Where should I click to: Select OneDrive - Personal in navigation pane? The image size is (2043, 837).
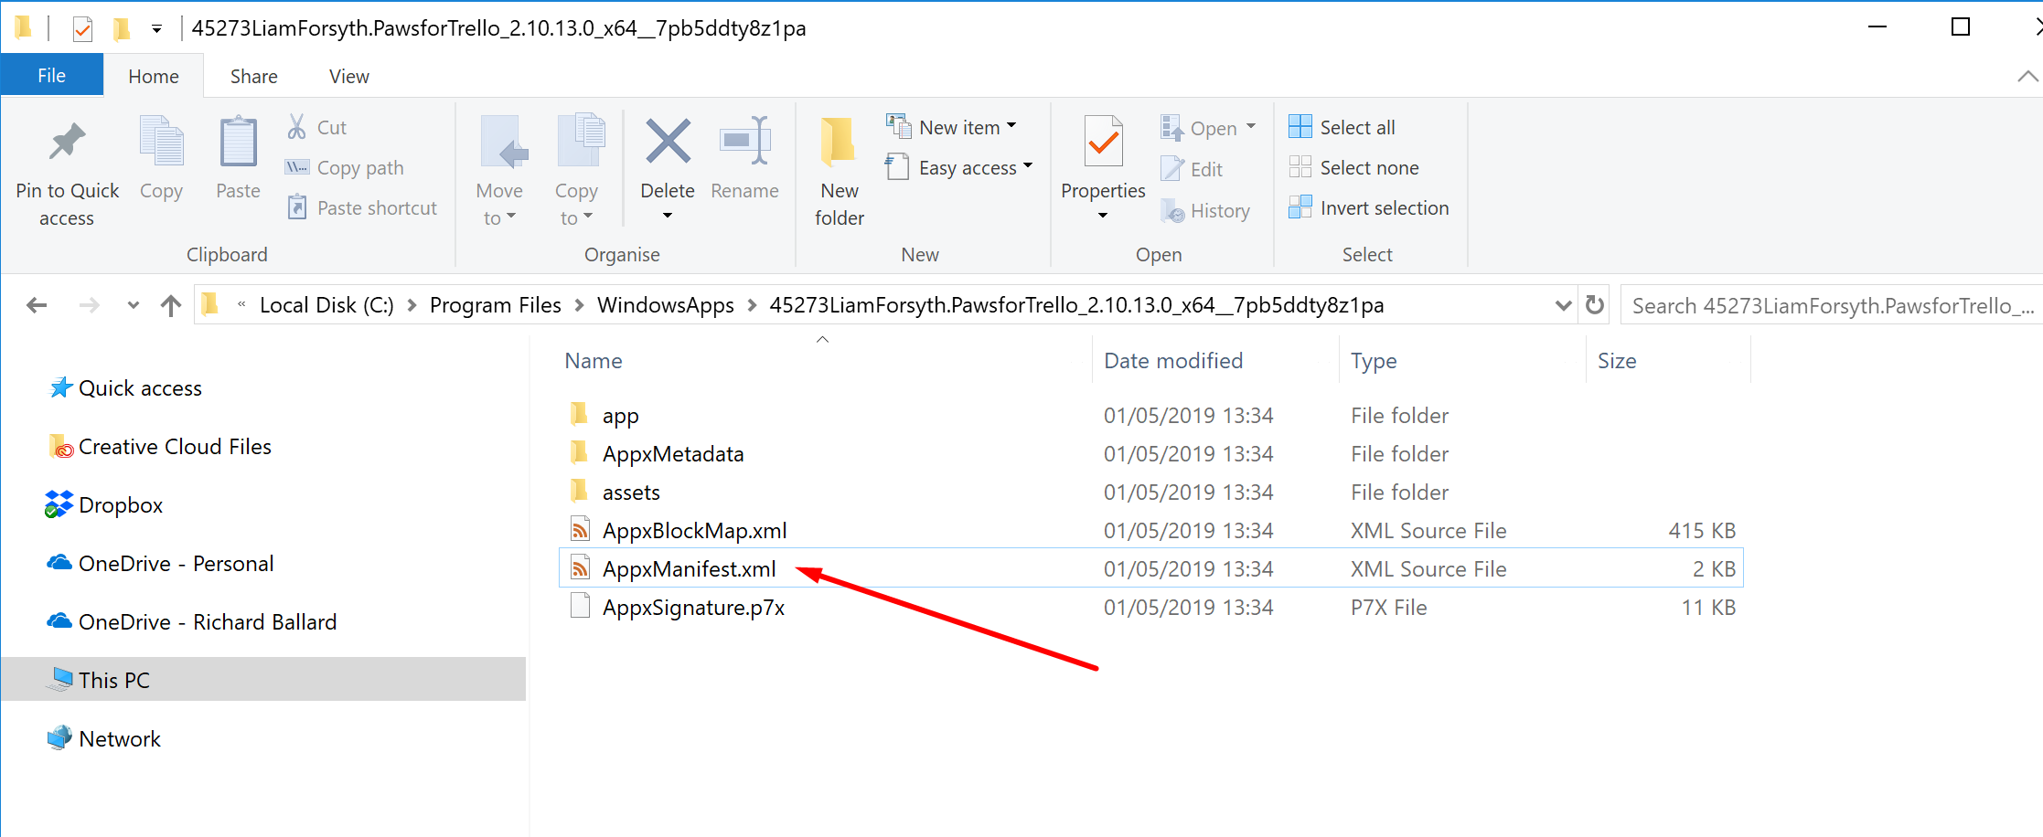pos(176,564)
